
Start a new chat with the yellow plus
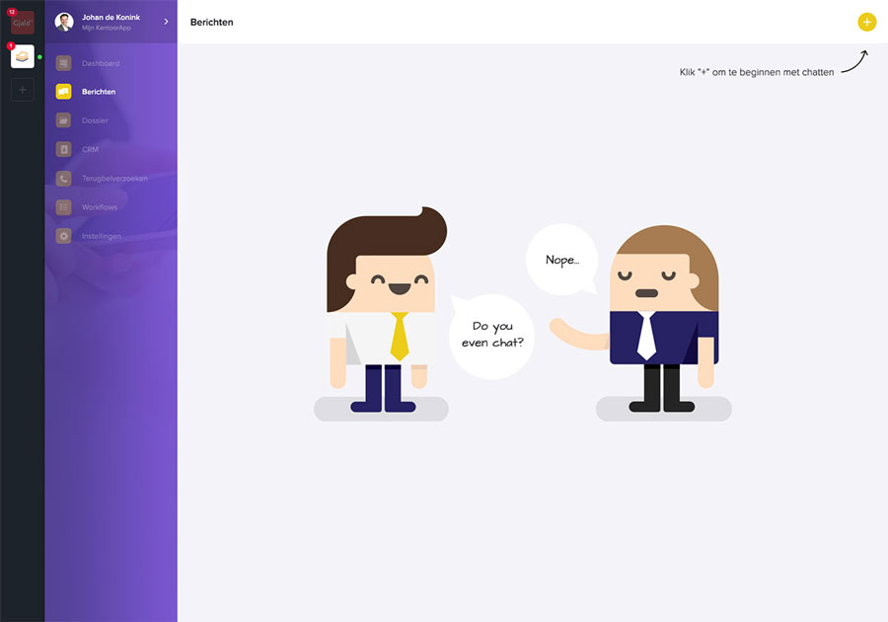866,22
